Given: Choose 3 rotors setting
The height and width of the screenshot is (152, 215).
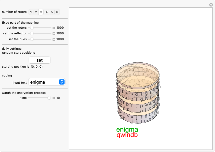Looking at the screenshot, I should (41, 12).
